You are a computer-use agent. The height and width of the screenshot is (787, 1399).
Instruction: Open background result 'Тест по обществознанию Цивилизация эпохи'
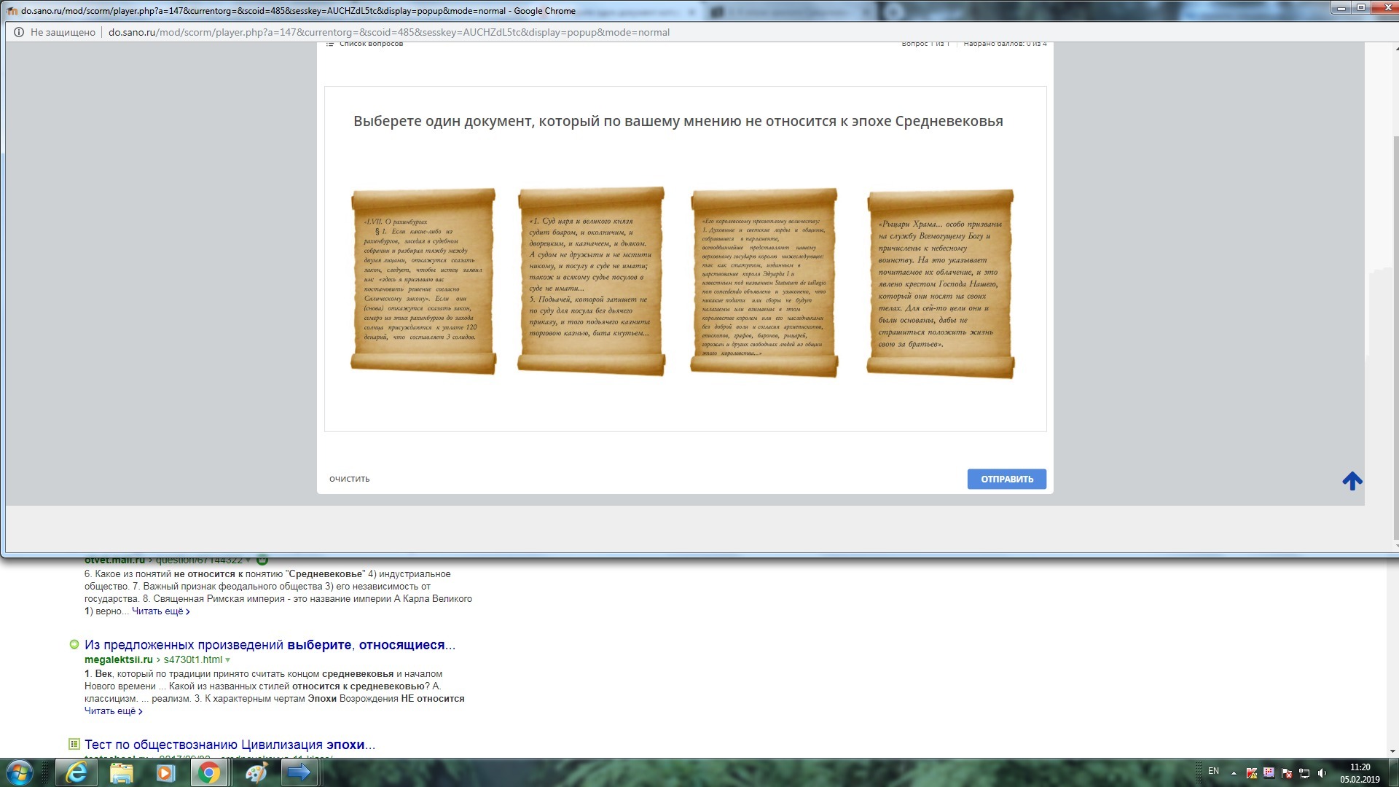click(230, 745)
